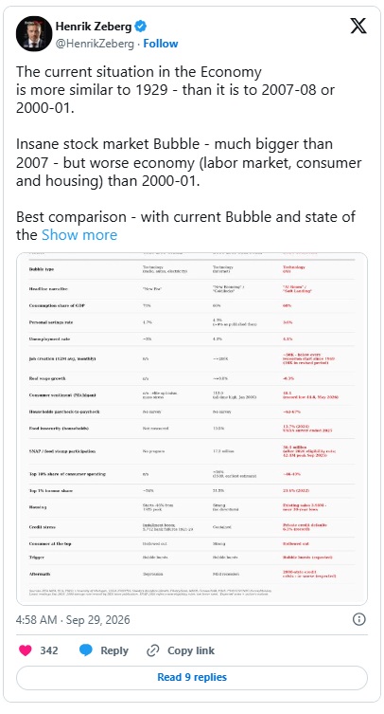Follow @HenrikZeberg
The width and height of the screenshot is (384, 714).
click(161, 44)
